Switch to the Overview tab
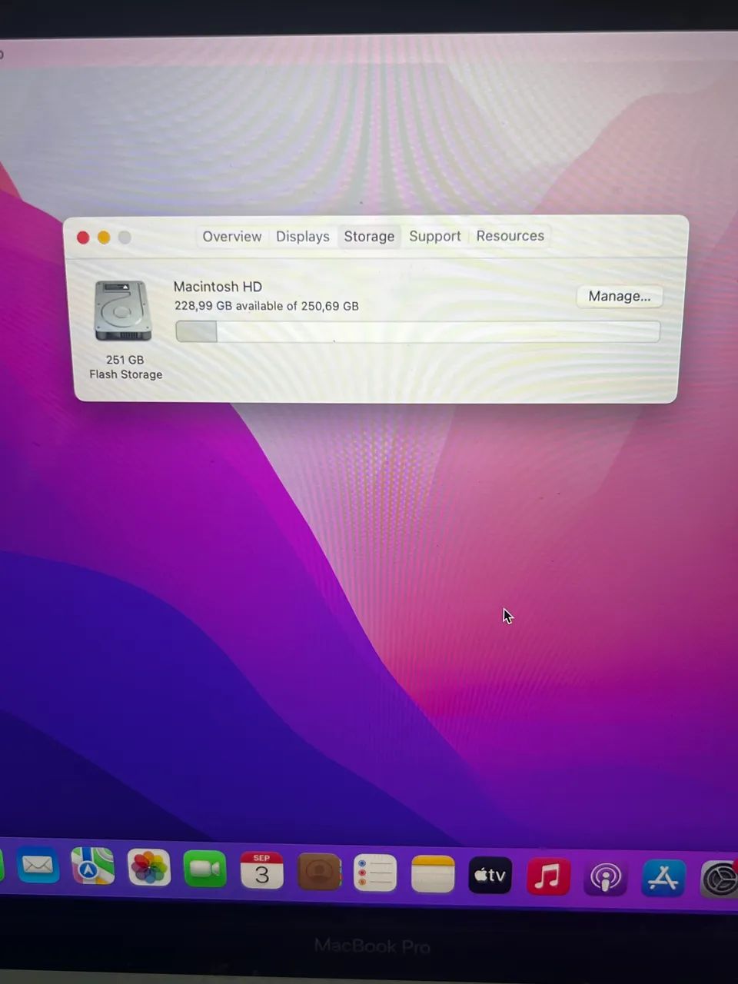The image size is (738, 984). click(232, 237)
